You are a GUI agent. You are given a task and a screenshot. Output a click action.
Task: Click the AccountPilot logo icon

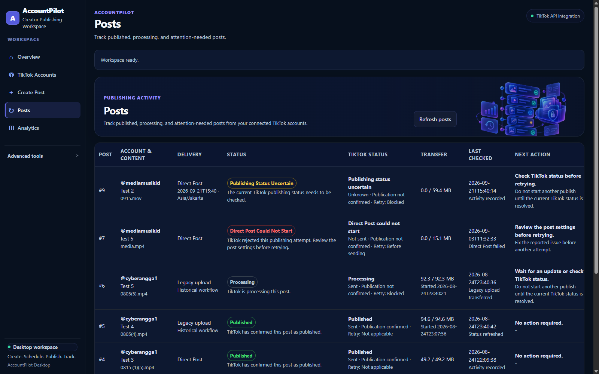(13, 18)
